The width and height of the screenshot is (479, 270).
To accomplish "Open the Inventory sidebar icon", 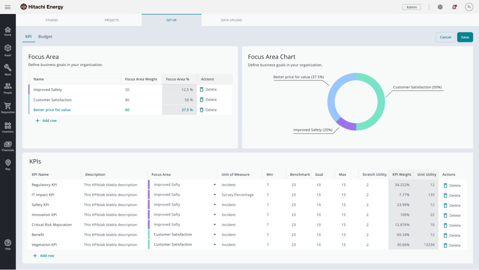I will (x=7, y=127).
